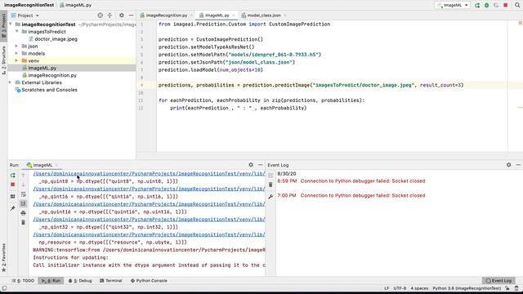Open the ImageML run configuration dropdown
This screenshot has width=523, height=294.
pyautogui.click(x=453, y=6)
